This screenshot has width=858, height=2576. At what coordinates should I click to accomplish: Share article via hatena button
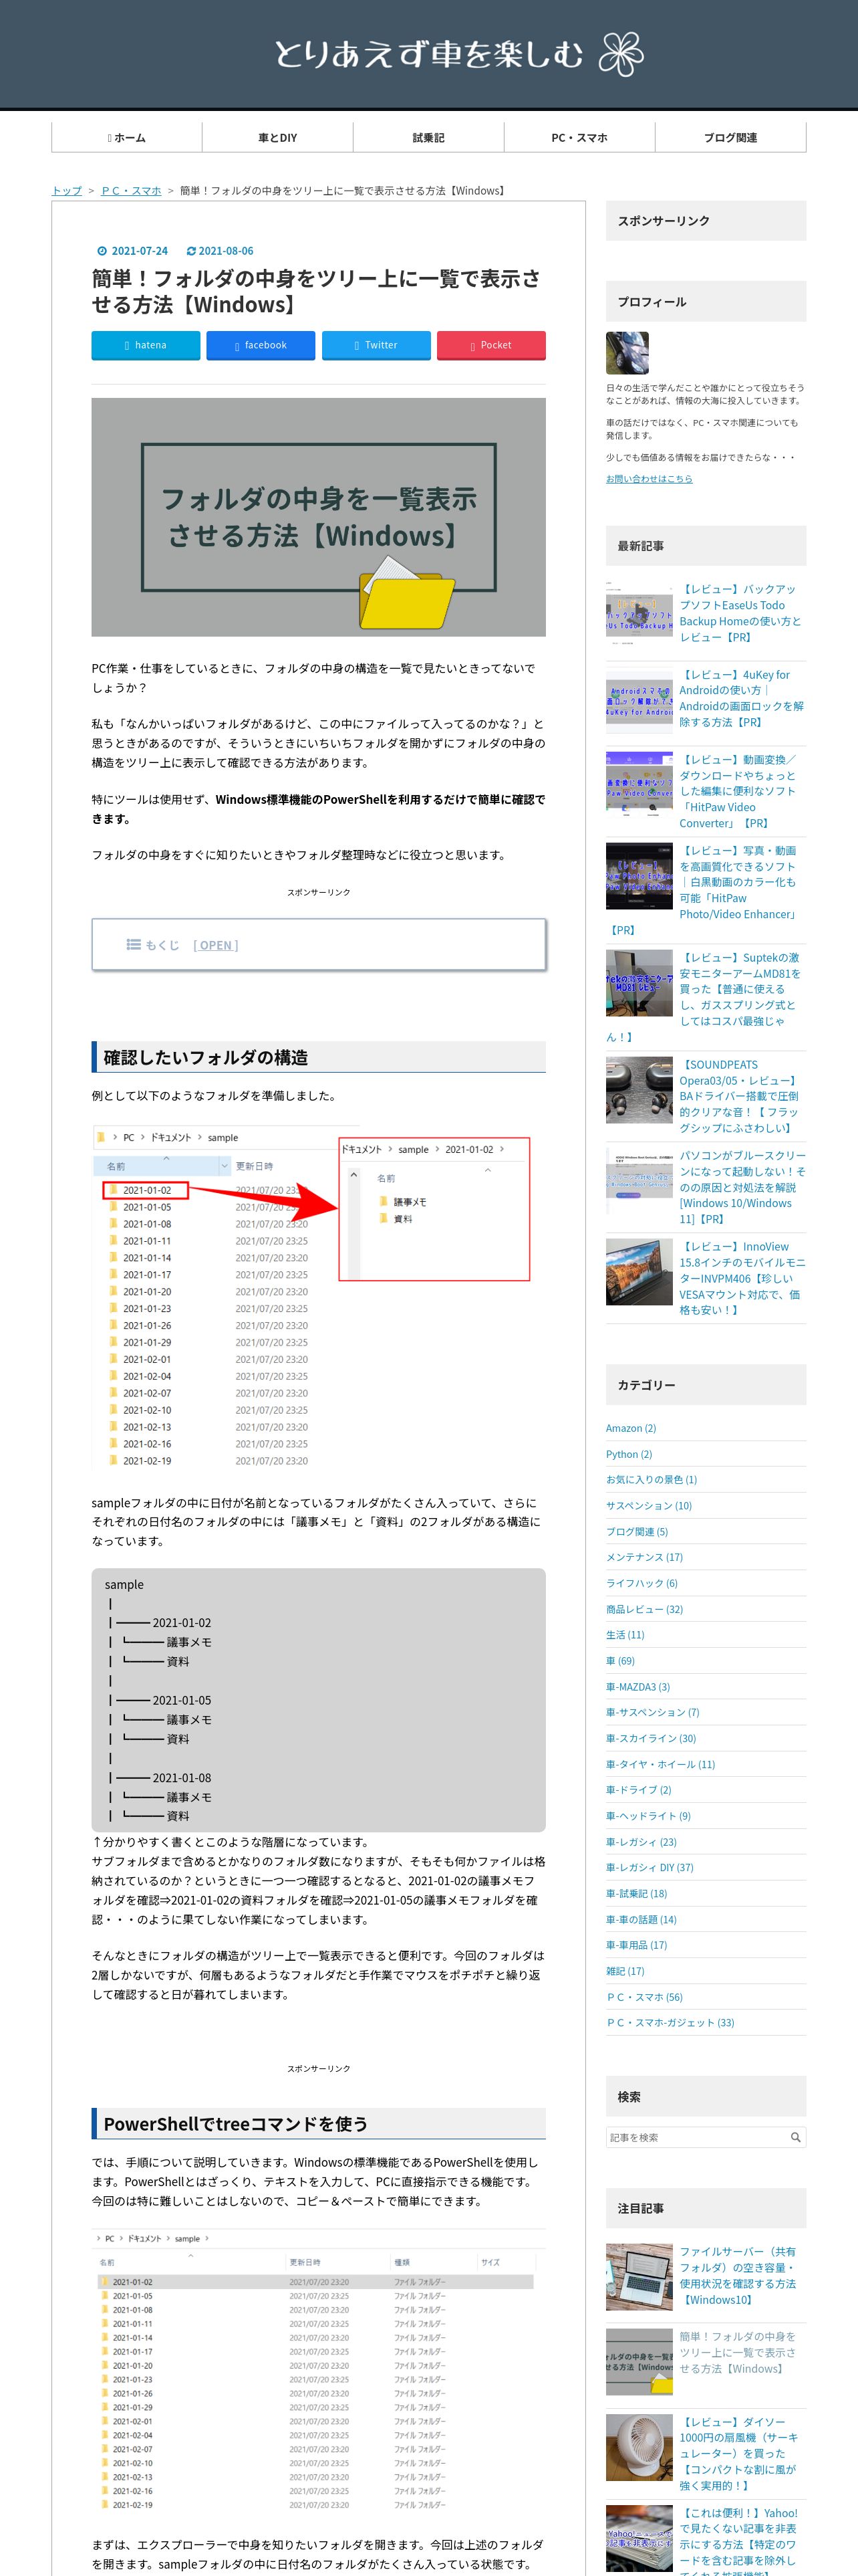146,345
